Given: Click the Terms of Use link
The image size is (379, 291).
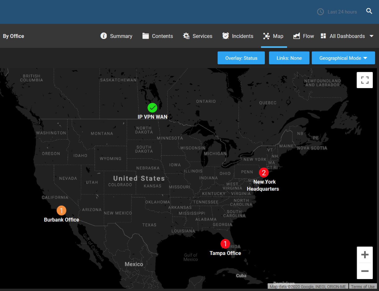Looking at the screenshot, I should pyautogui.click(x=363, y=287).
